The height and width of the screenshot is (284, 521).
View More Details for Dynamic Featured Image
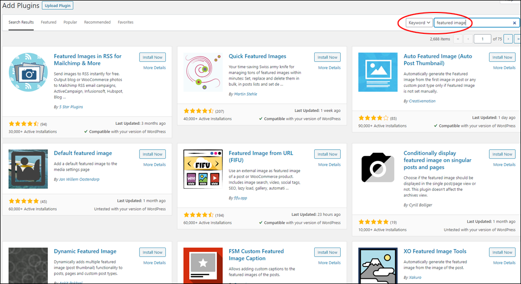[155, 263]
